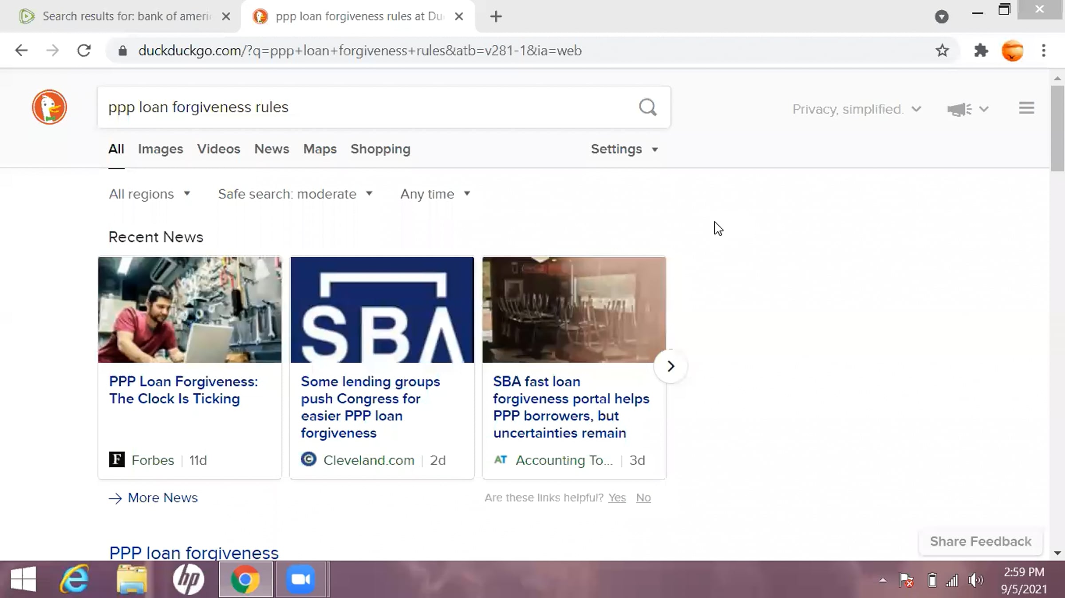1065x598 pixels.
Task: Go back using the browser back arrow
Action: (x=21, y=51)
